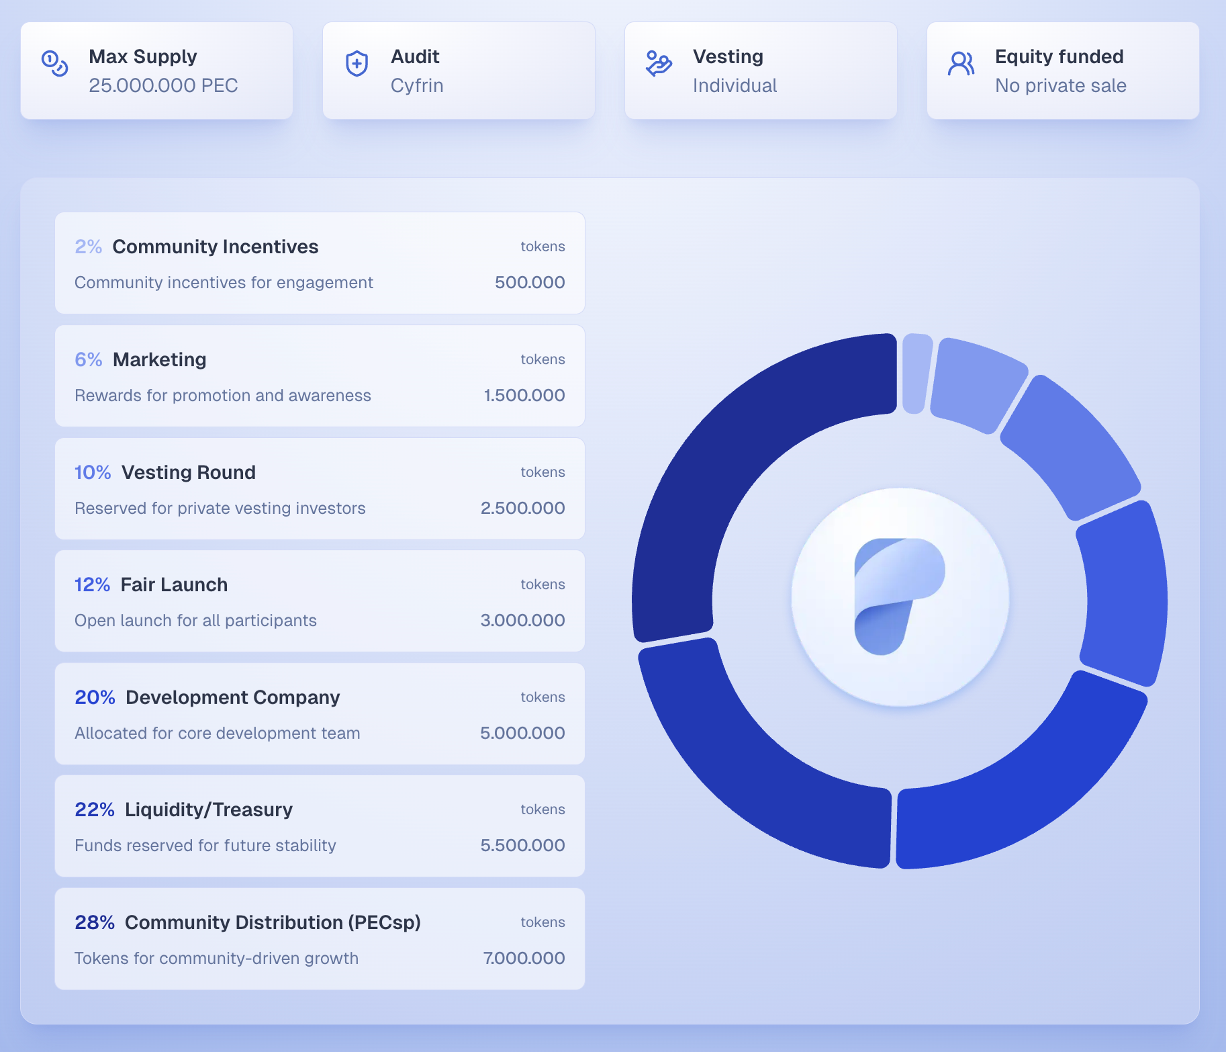The width and height of the screenshot is (1226, 1052).
Task: Click the P logo in the donut center
Action: click(899, 597)
